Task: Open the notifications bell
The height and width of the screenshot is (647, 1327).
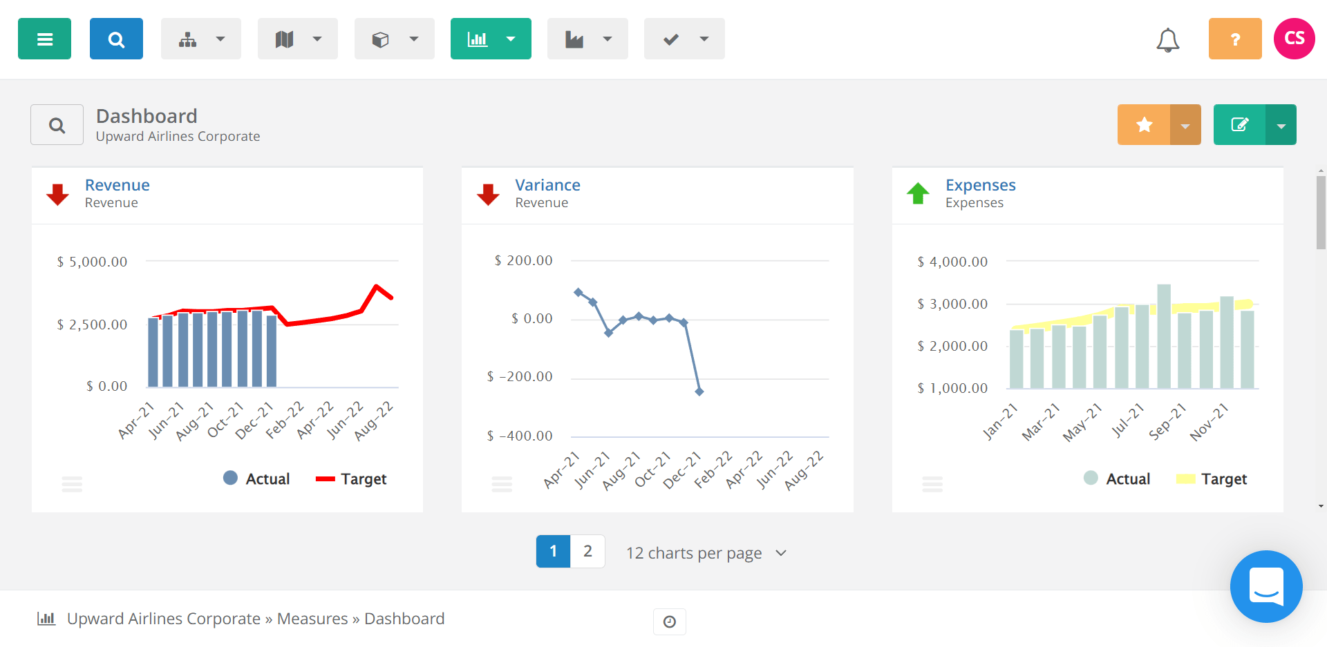Action: (x=1168, y=39)
